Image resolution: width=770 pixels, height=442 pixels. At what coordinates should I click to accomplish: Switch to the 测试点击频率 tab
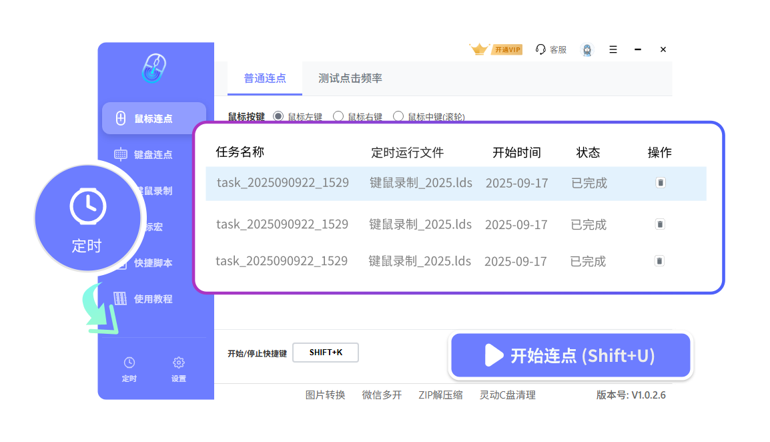click(x=350, y=78)
